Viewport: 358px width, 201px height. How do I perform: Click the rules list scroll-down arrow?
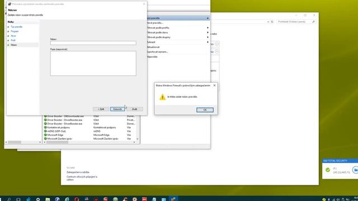138,139
